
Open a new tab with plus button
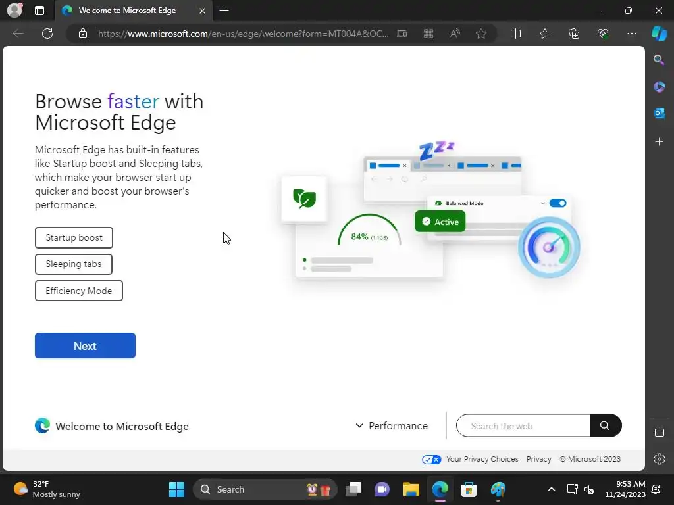pyautogui.click(x=224, y=11)
